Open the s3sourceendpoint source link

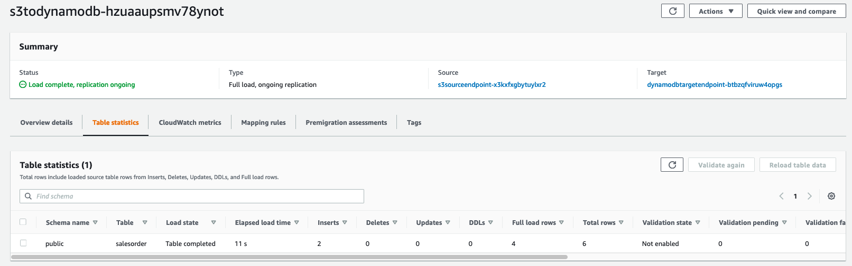[x=492, y=85]
